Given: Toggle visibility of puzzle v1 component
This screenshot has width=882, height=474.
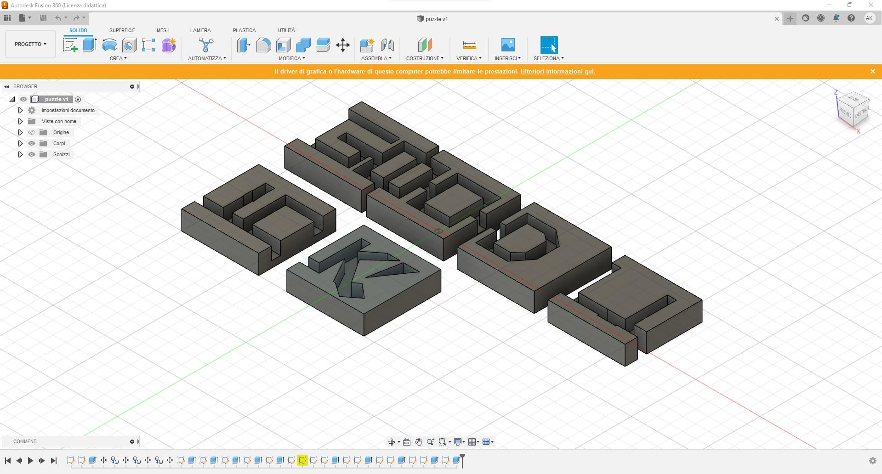Looking at the screenshot, I should [23, 99].
